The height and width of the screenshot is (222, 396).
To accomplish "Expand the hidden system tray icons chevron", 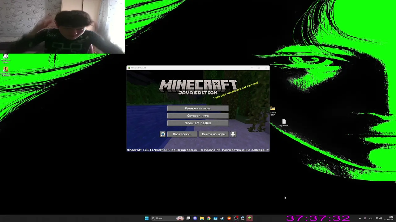I will 360,218.
